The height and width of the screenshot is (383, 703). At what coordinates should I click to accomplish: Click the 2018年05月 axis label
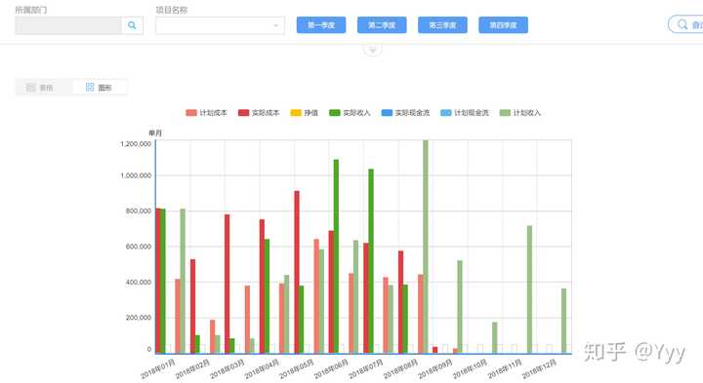(297, 369)
